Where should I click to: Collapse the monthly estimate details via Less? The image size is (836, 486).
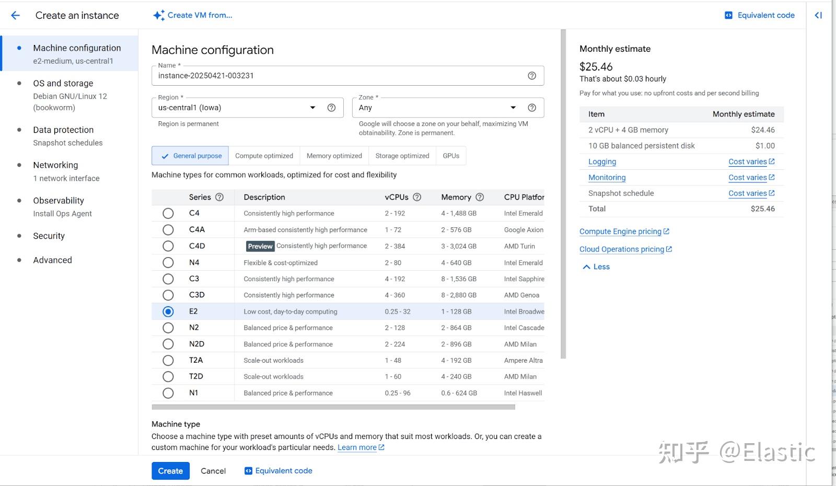click(x=595, y=267)
